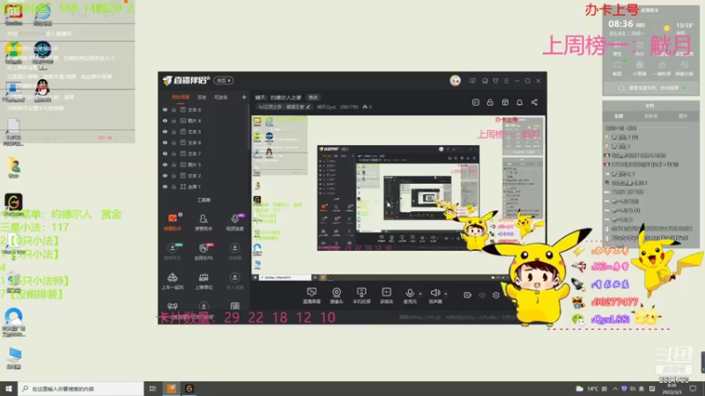Select the 文本 9 source row
Image resolution: width=705 pixels, height=396 pixels.
pyautogui.click(x=203, y=131)
